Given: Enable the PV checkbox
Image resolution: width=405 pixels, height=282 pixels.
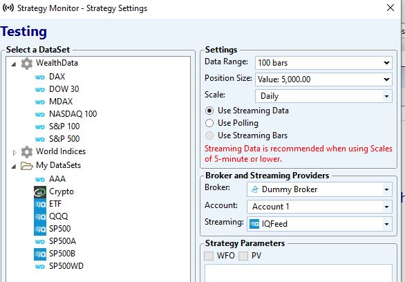Looking at the screenshot, I should pyautogui.click(x=243, y=256).
